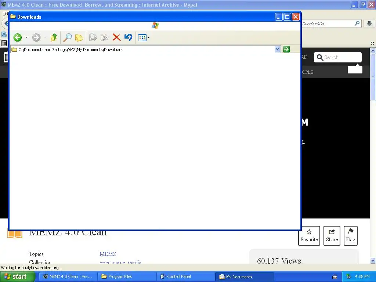Toggle the Folders pane button
The height and width of the screenshot is (282, 376).
(79, 37)
